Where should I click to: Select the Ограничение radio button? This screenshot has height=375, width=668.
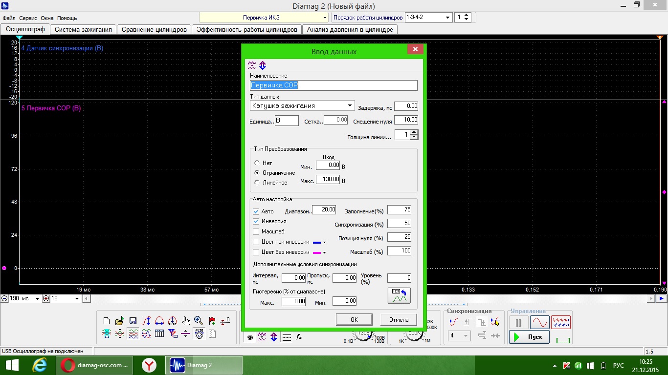[x=257, y=173]
